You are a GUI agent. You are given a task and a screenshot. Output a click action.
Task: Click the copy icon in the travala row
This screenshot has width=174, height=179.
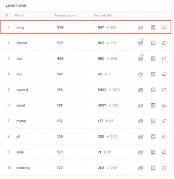click(x=141, y=43)
